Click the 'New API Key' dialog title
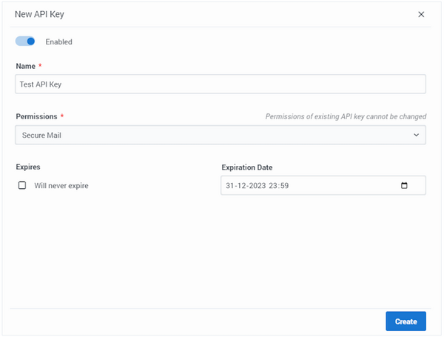 39,14
